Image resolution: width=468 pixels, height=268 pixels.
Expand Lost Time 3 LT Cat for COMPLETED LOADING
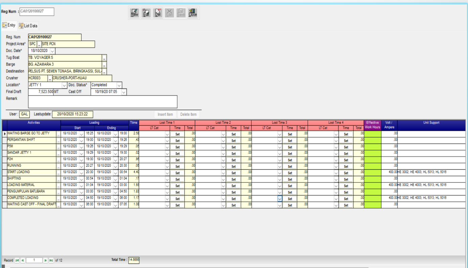click(x=280, y=198)
